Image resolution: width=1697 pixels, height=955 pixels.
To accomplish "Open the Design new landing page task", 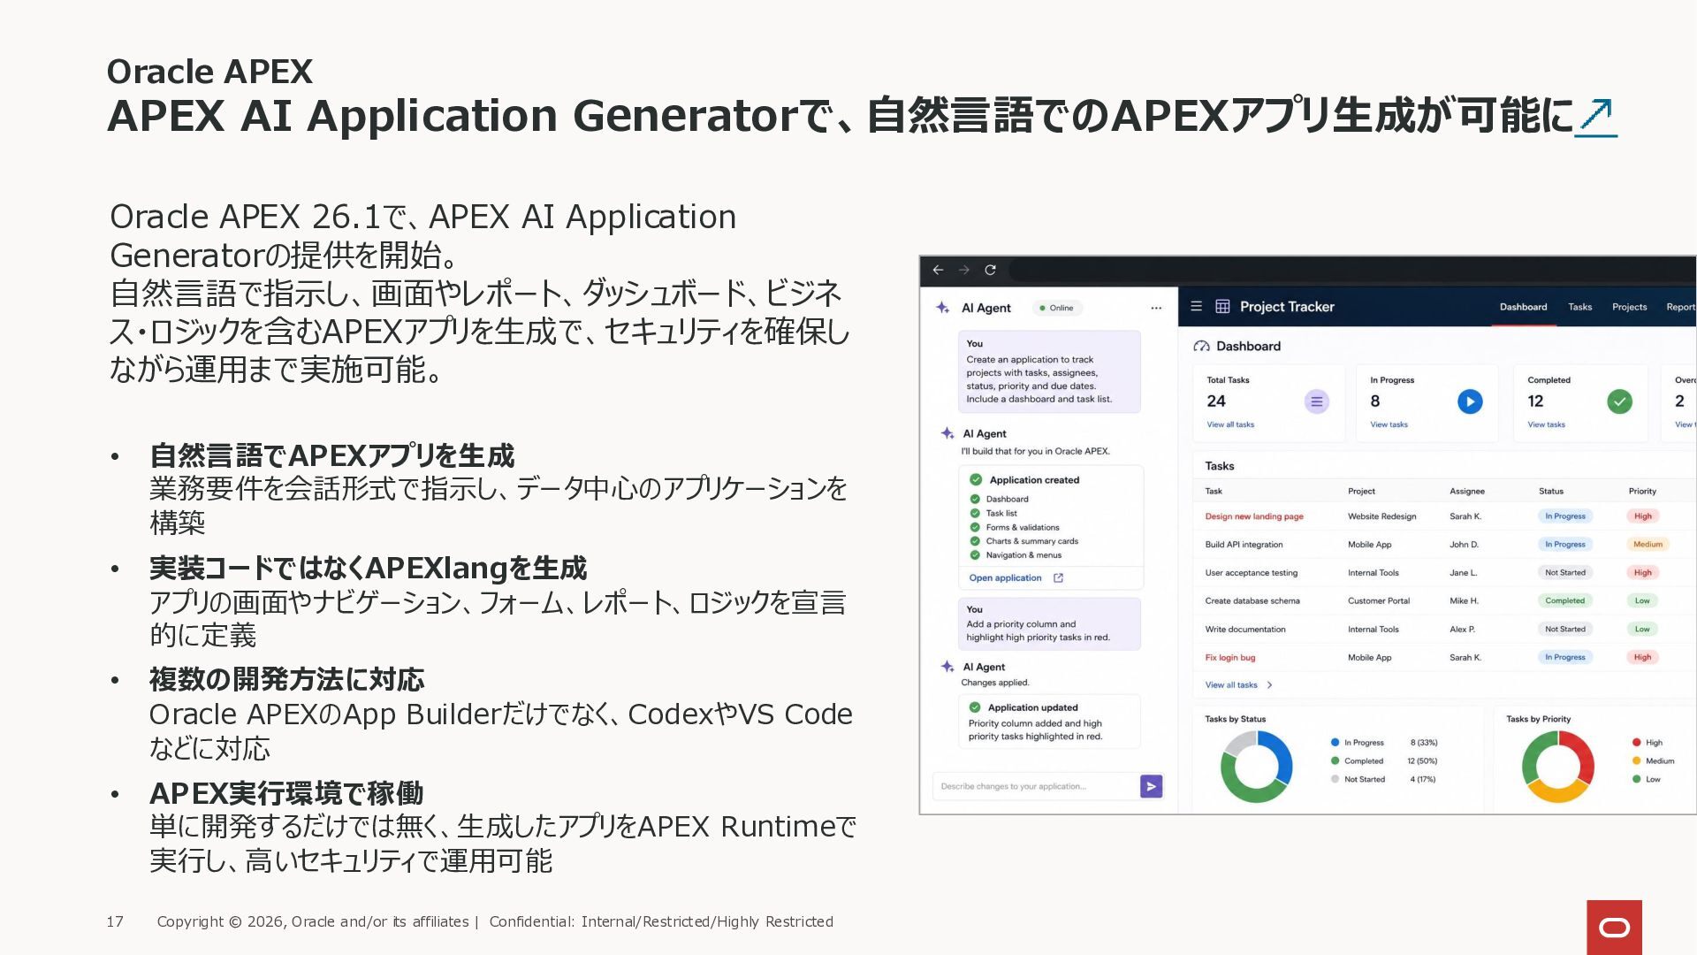I will pyautogui.click(x=1253, y=516).
